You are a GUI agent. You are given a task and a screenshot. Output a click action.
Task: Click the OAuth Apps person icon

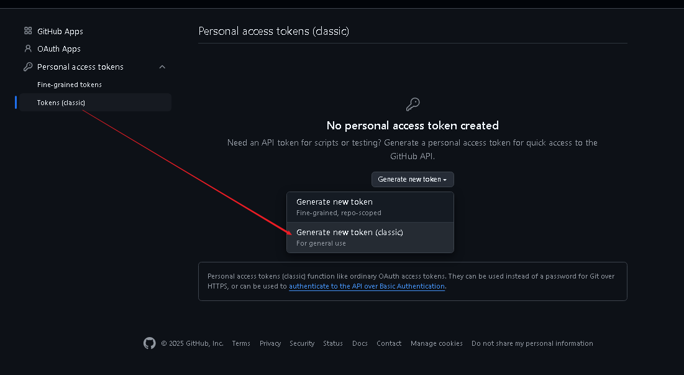click(x=28, y=49)
